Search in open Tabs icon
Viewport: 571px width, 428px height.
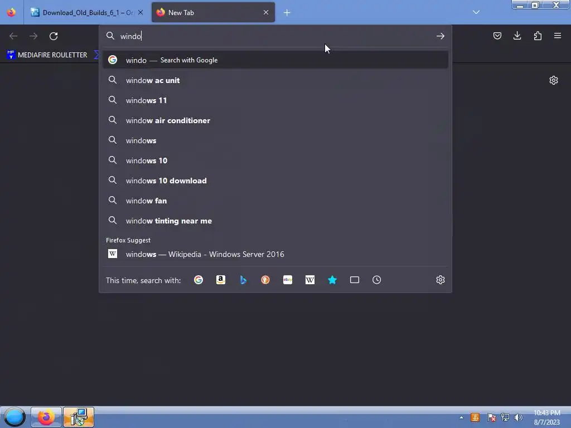(x=355, y=280)
